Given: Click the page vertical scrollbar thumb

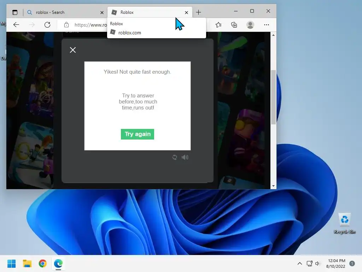Looking at the screenshot, I should pos(273,97).
